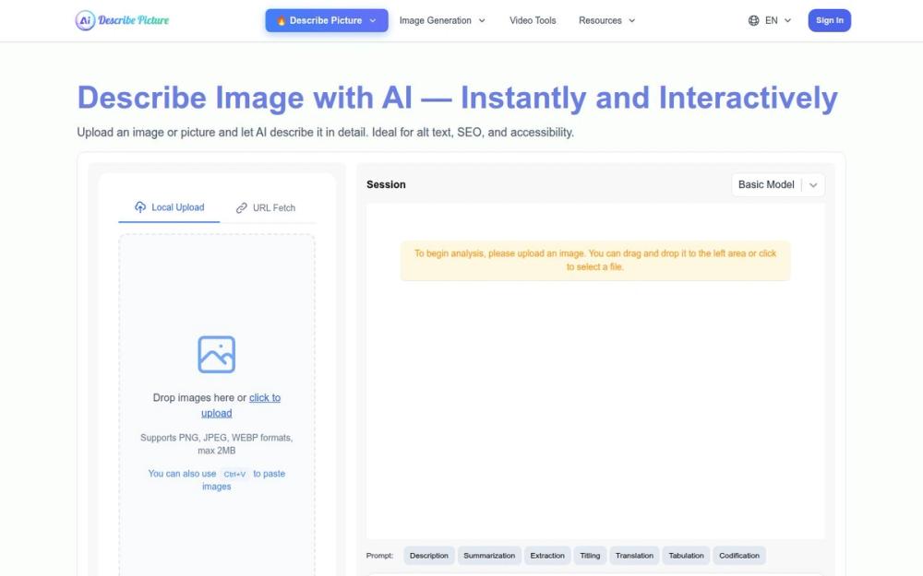Click the Describe Picture logo icon

pos(84,18)
